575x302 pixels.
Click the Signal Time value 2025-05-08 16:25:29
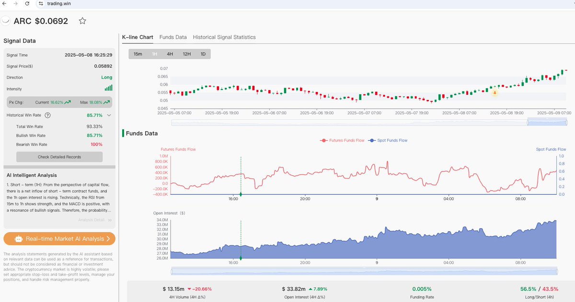pos(89,55)
